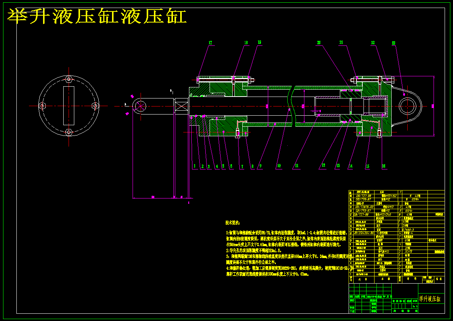Click part balloon number 1
This screenshot has width=453, height=321.
tap(194, 166)
